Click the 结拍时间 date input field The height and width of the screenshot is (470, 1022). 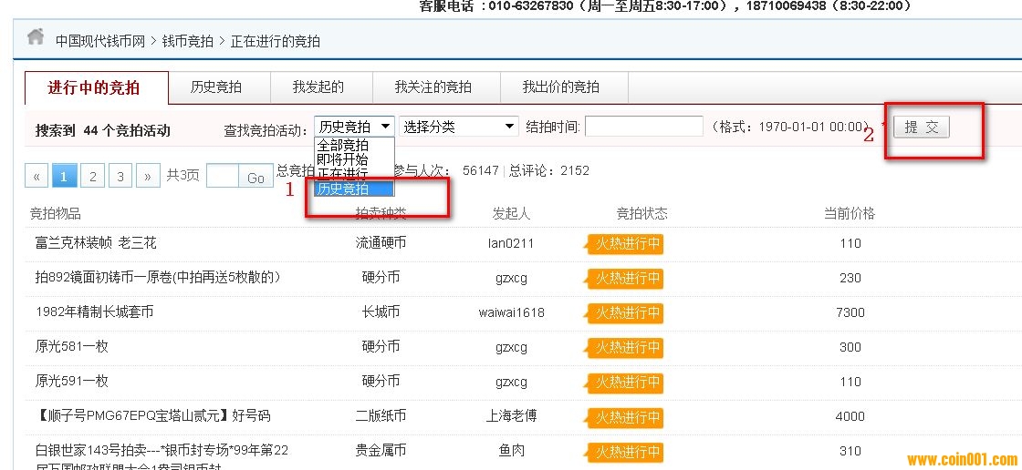click(643, 127)
